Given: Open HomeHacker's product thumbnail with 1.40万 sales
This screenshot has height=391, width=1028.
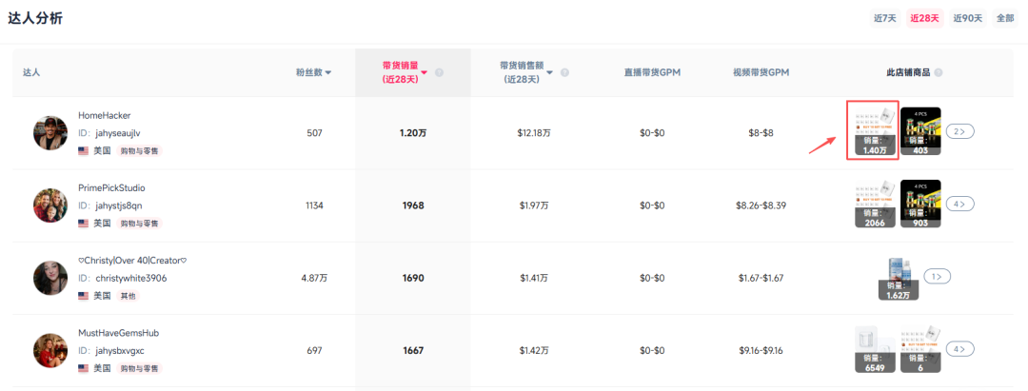Looking at the screenshot, I should pyautogui.click(x=873, y=132).
